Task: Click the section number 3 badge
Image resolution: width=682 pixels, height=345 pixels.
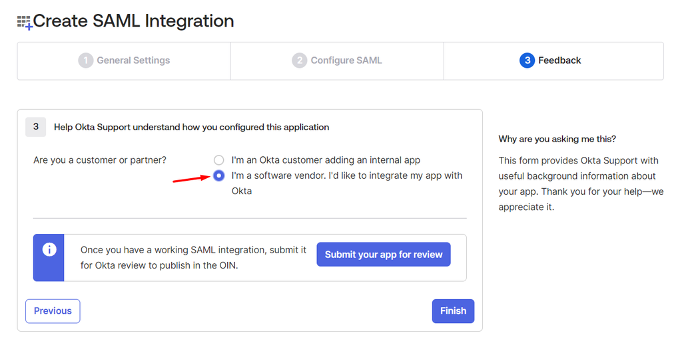Action: click(36, 127)
